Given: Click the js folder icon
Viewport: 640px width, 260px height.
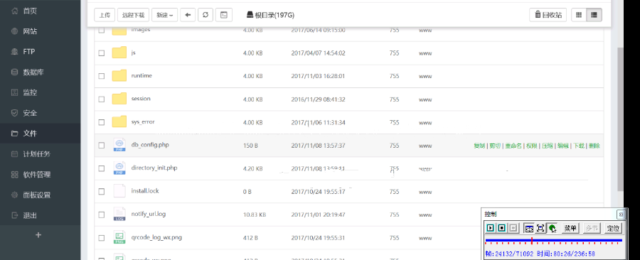Looking at the screenshot, I should [119, 53].
